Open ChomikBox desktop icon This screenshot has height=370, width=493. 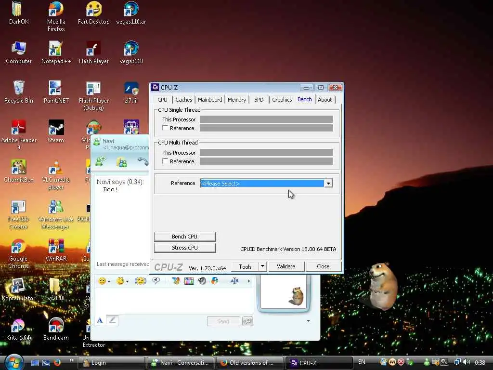pos(19,171)
